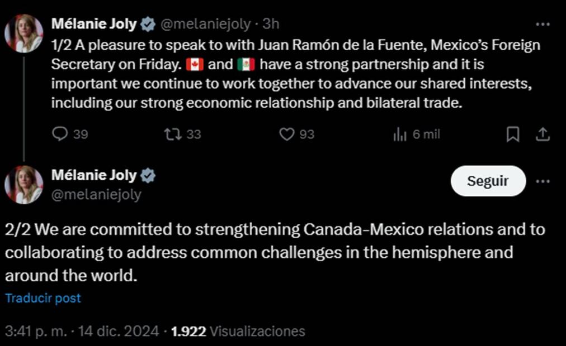Share the first tweet via the upload icon
This screenshot has width=566, height=346.
click(x=543, y=134)
